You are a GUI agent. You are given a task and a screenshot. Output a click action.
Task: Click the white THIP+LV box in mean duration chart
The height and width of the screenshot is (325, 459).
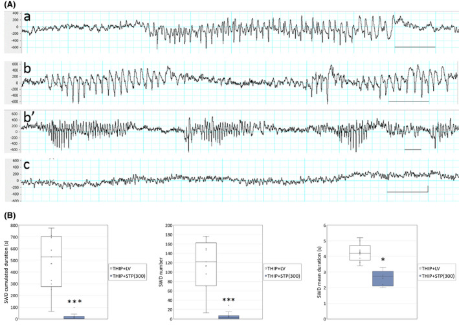tap(360, 253)
